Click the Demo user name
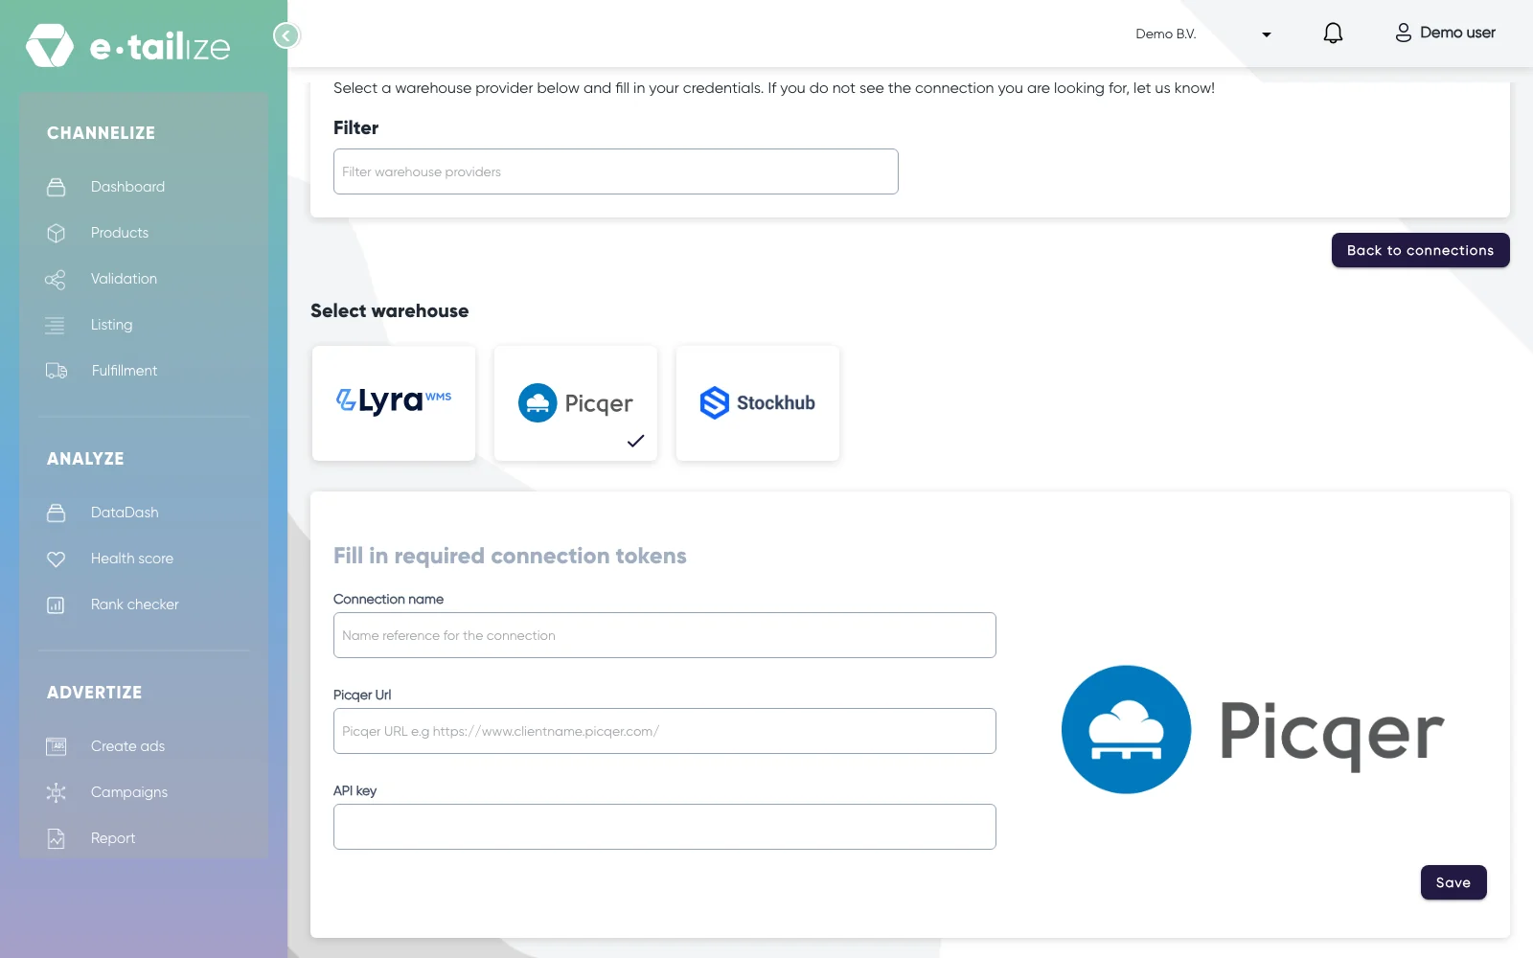The width and height of the screenshot is (1533, 958). [1457, 33]
